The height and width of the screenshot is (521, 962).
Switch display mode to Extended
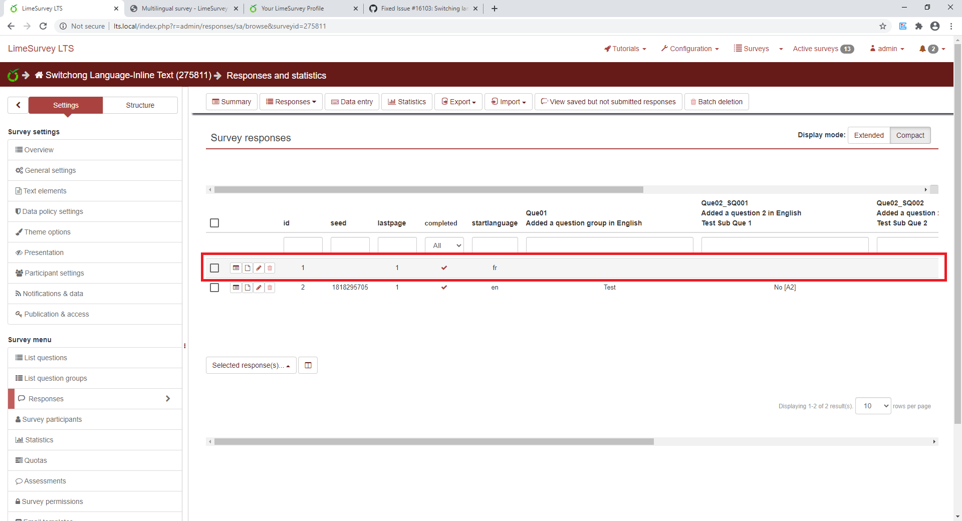click(869, 135)
